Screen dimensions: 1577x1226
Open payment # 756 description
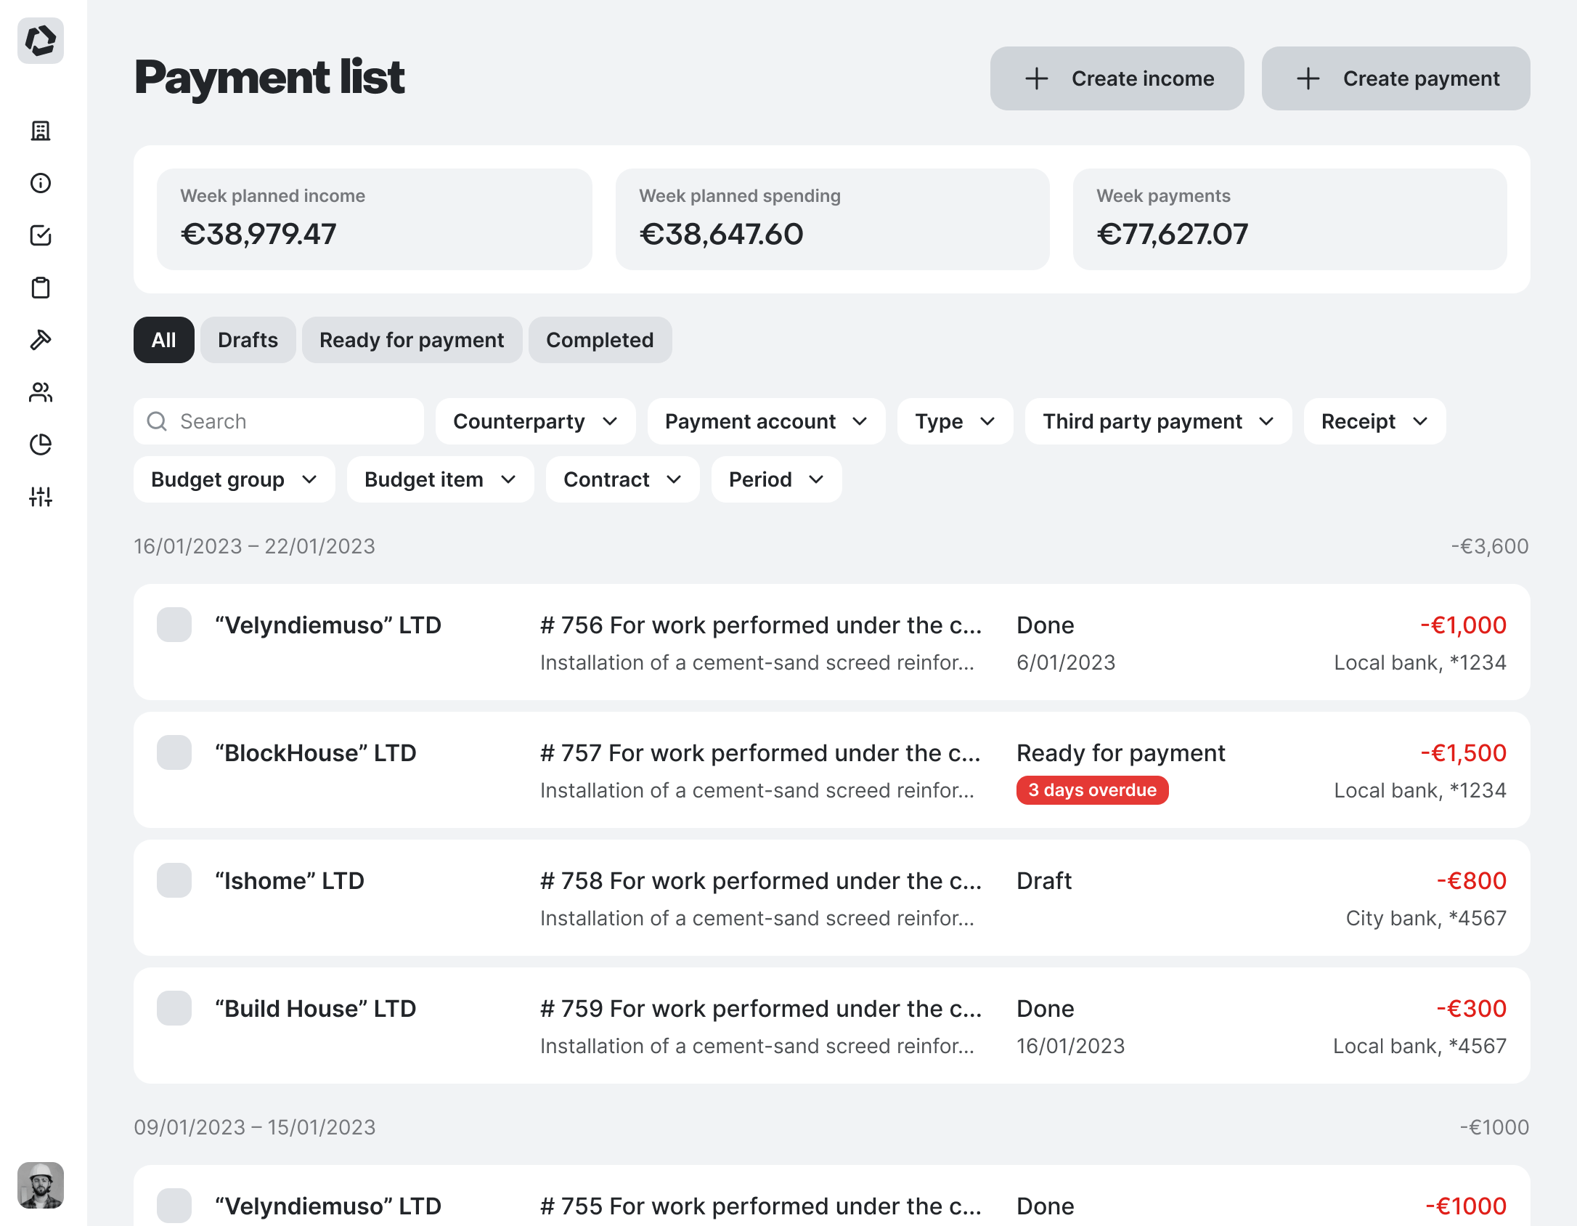[x=761, y=625]
